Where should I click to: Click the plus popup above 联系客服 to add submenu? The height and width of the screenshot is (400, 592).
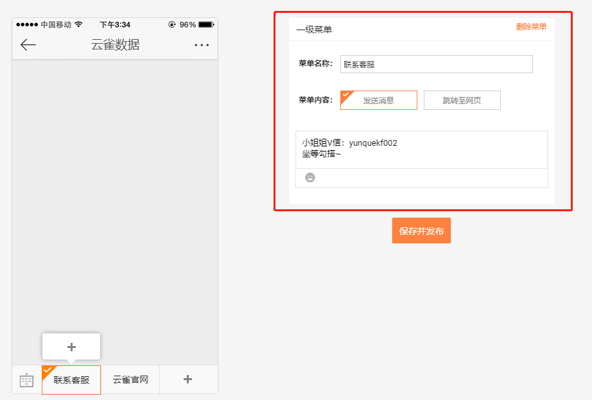71,347
